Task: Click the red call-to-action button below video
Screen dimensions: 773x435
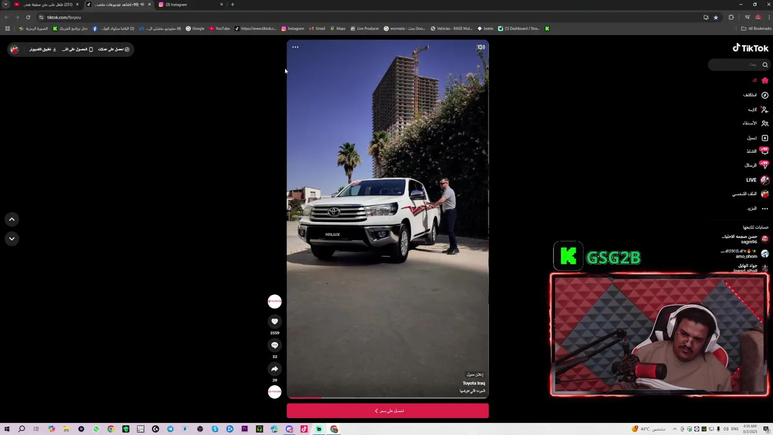Action: (x=388, y=411)
